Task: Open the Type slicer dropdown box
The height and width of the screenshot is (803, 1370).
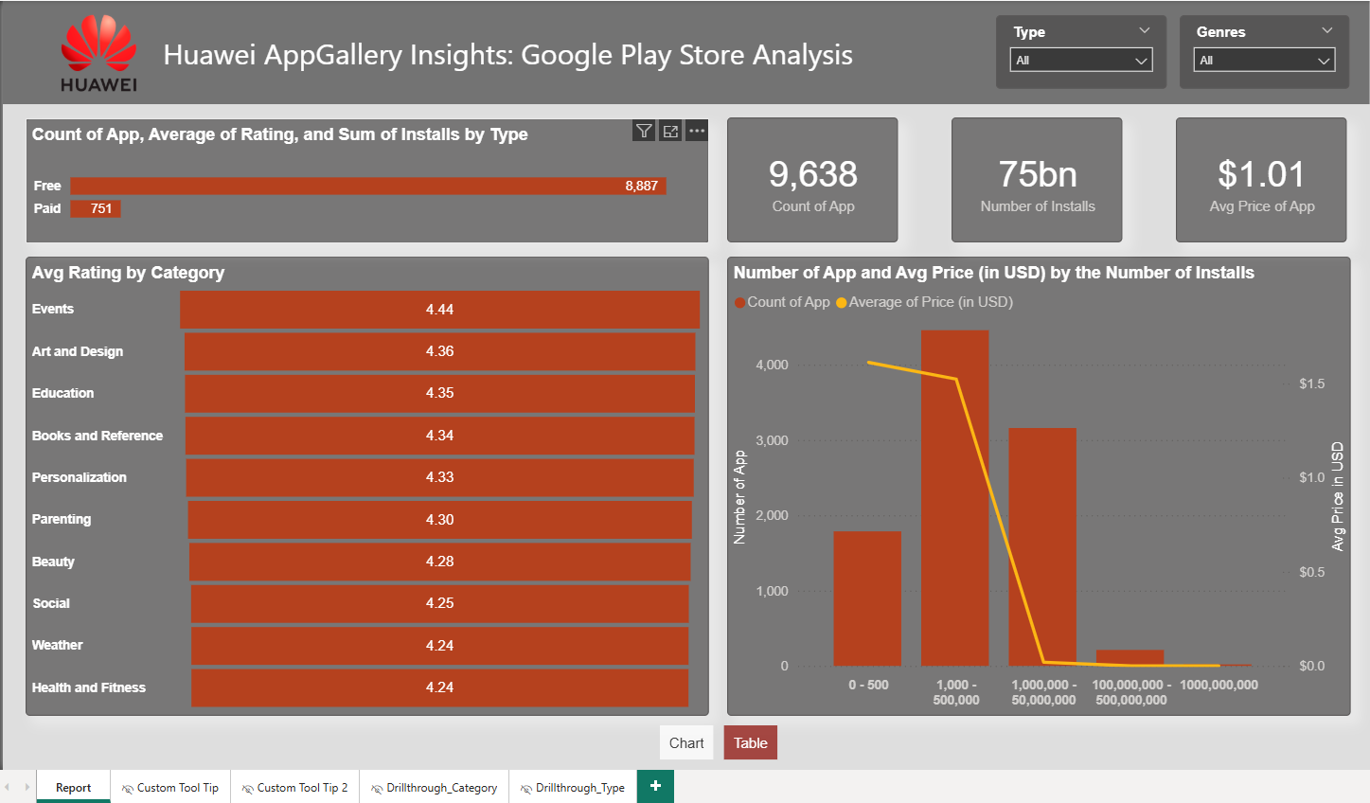Action: [1080, 61]
